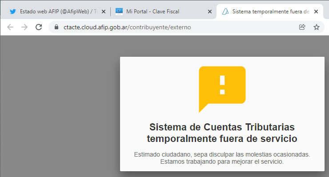View site security lock information

tap(56, 27)
